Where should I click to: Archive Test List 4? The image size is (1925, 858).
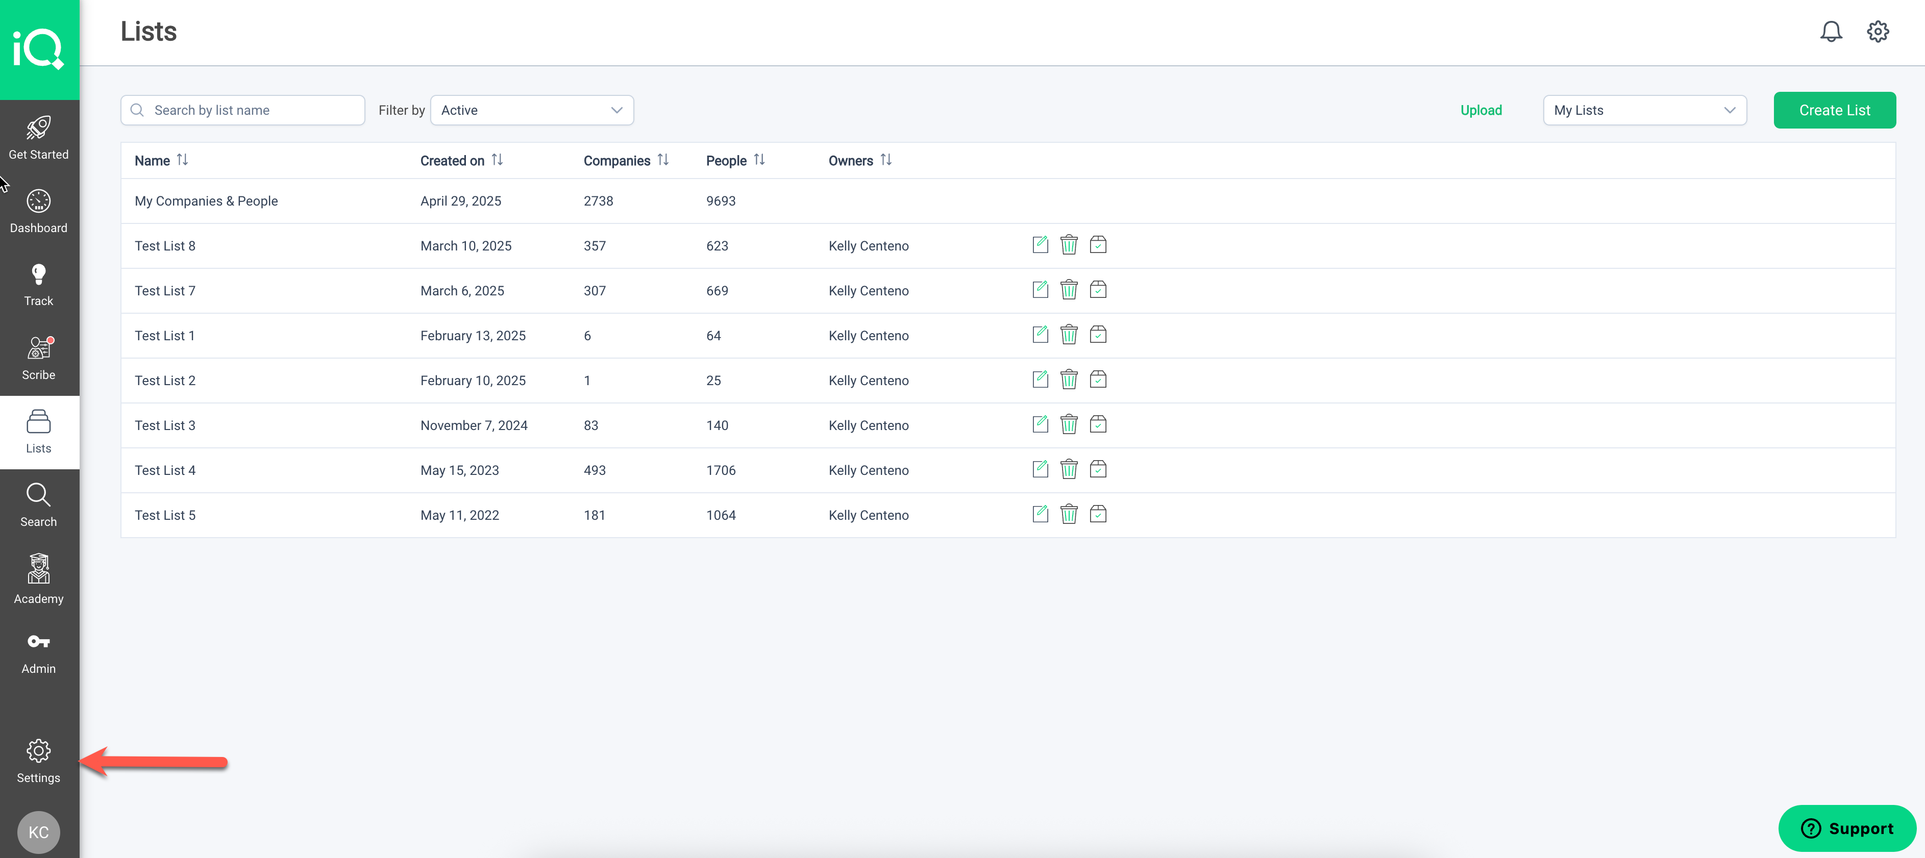(1098, 469)
